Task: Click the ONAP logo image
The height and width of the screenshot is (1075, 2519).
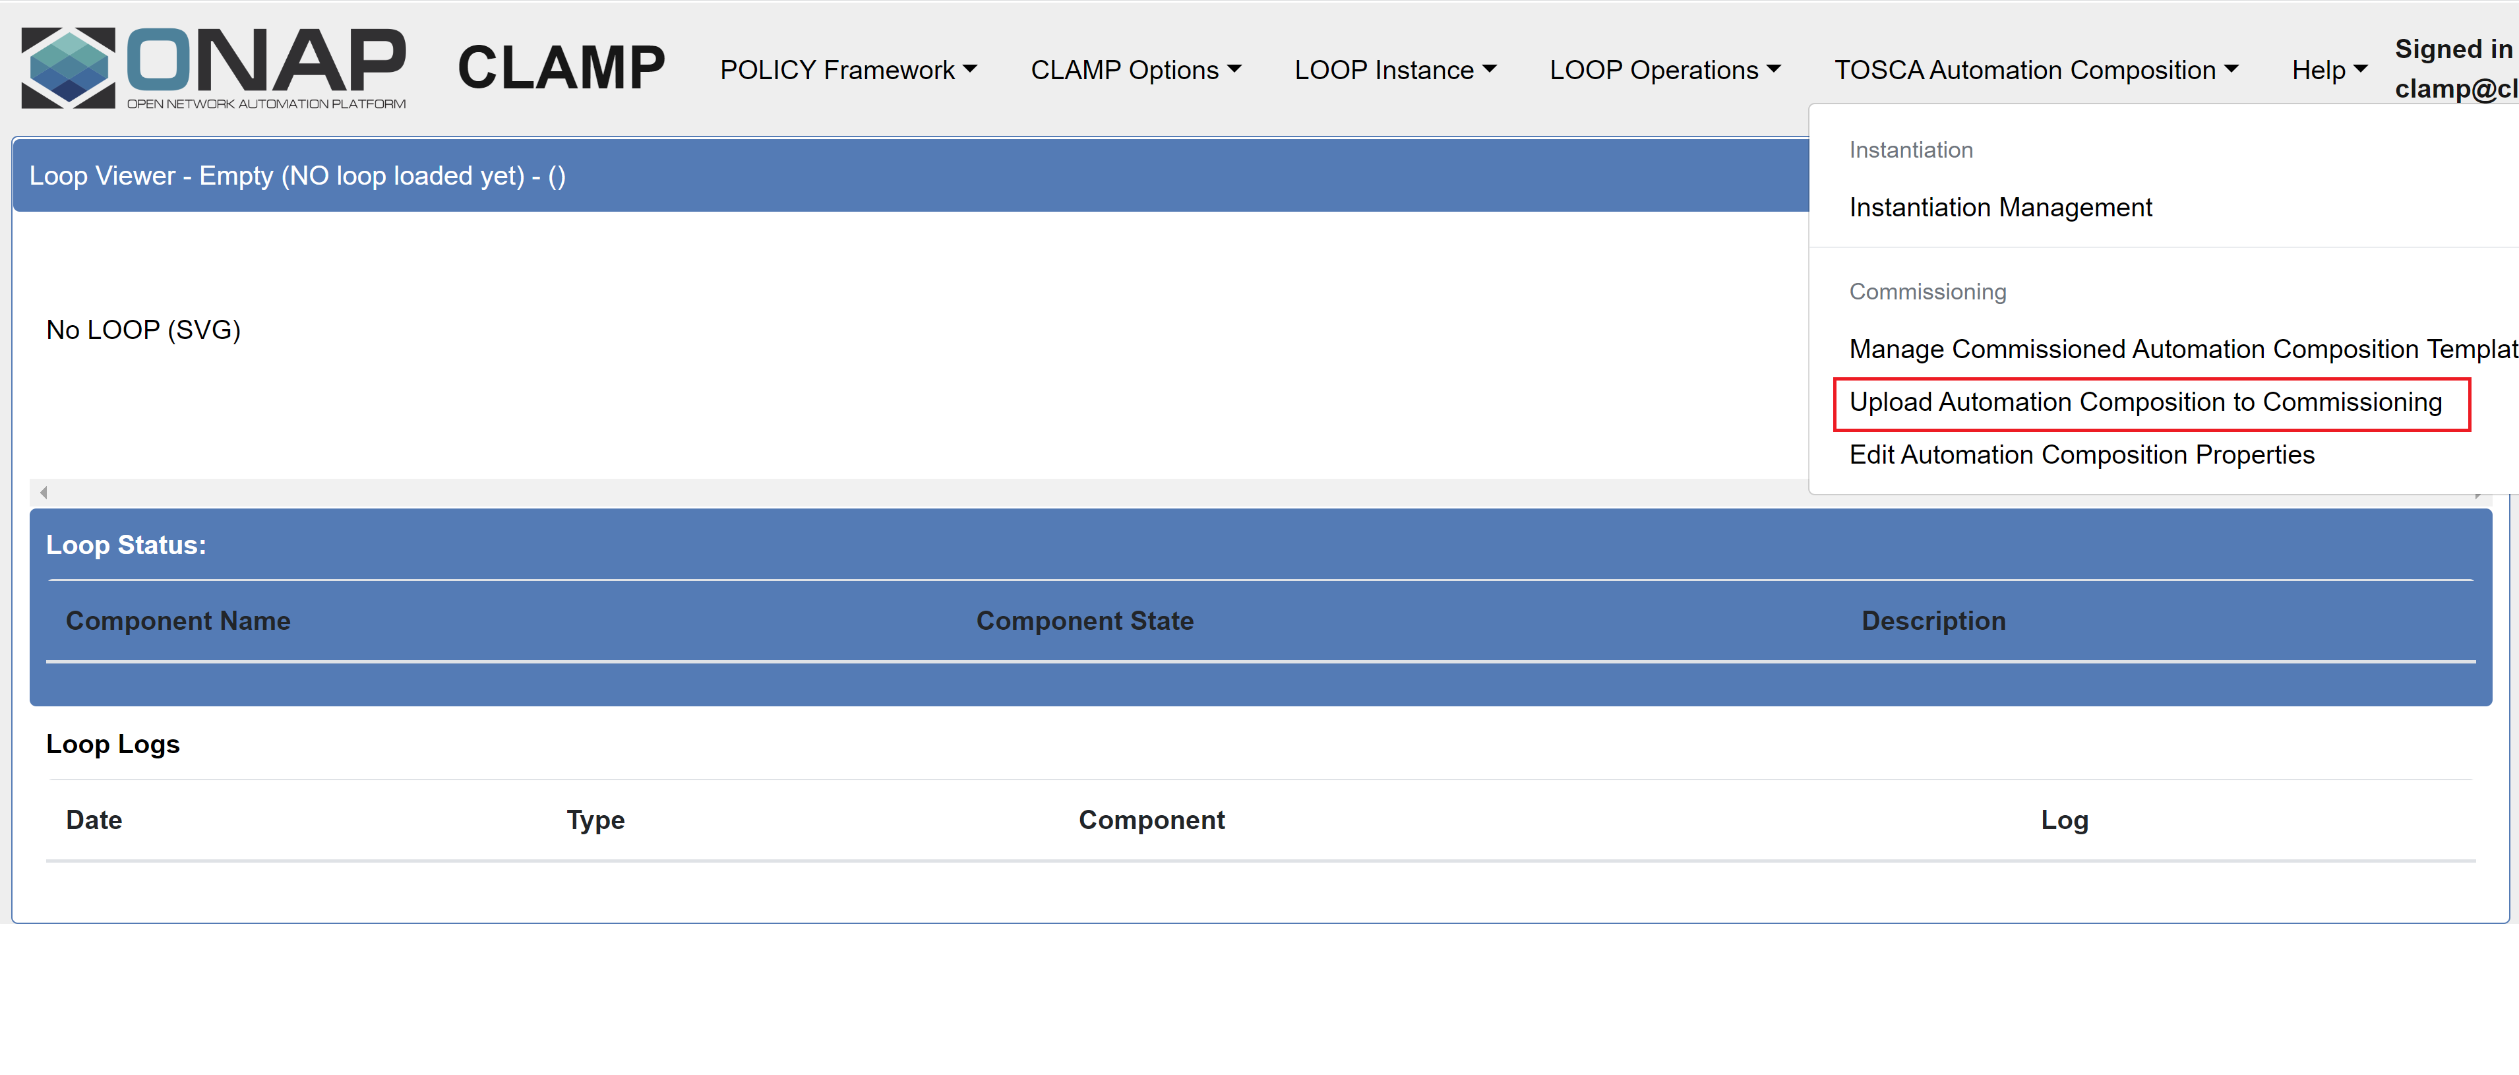Action: (x=213, y=67)
